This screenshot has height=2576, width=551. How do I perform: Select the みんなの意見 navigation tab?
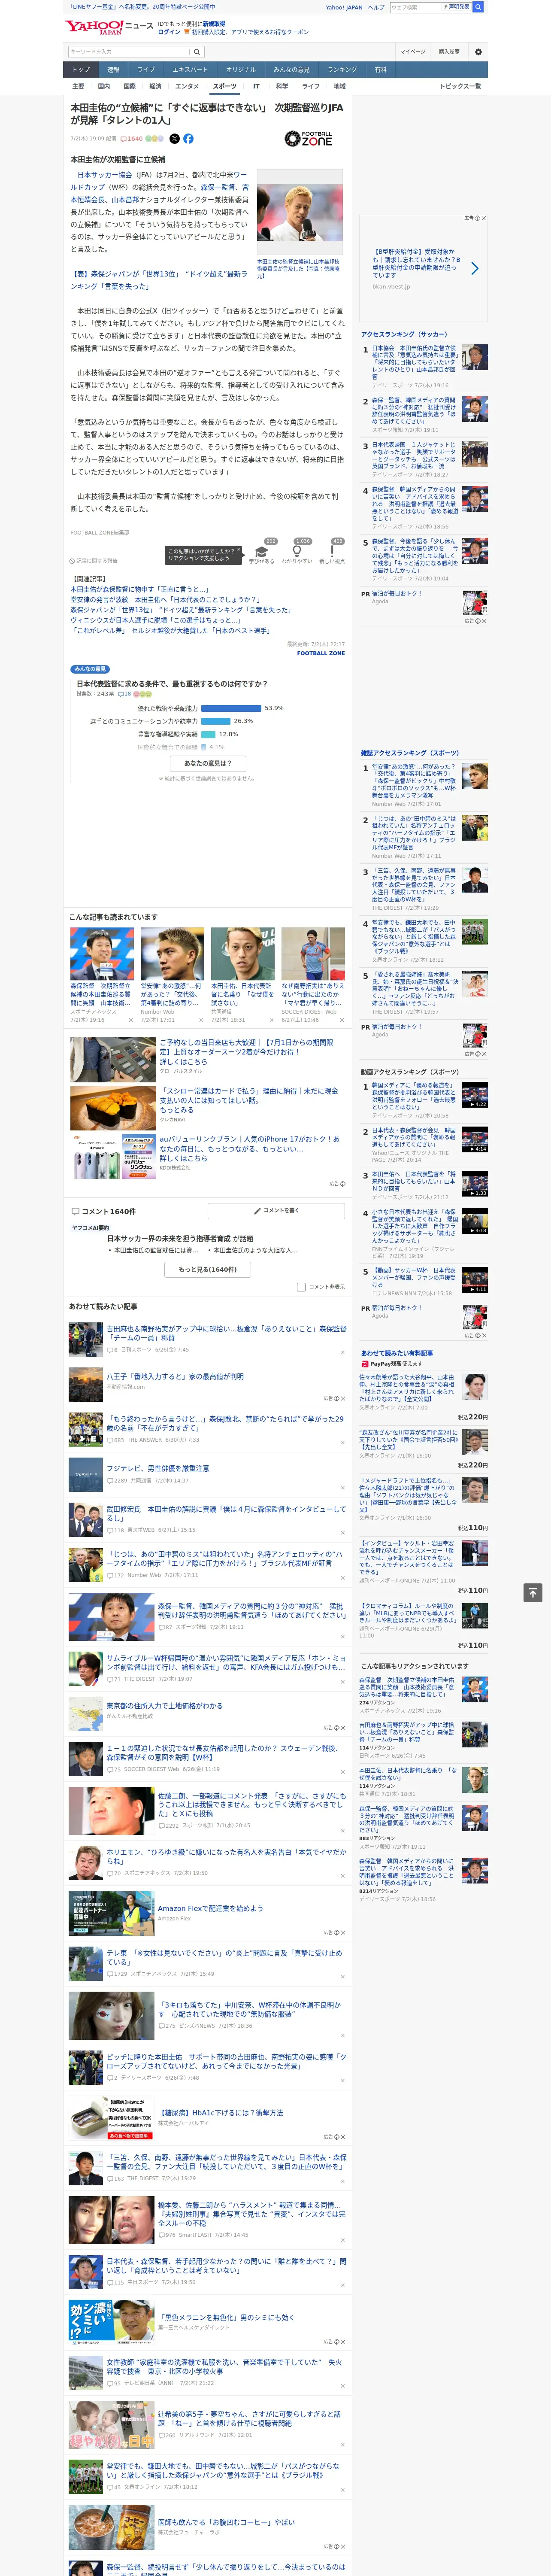(x=291, y=70)
